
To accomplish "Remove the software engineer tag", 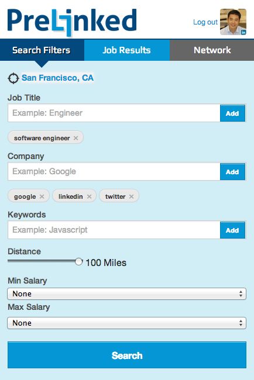I will click(75, 138).
